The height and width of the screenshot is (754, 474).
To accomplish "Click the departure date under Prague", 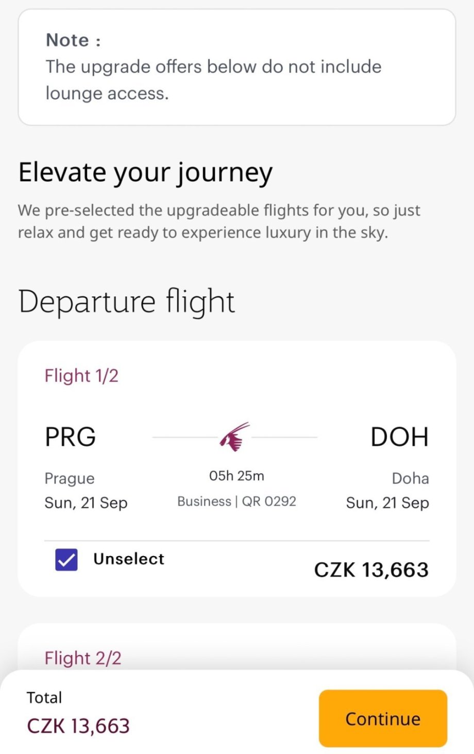I will coord(86,503).
